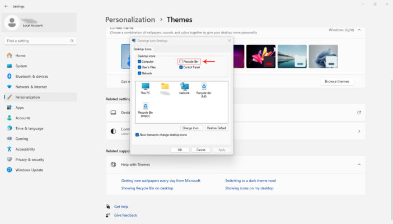
Task: Click the Change Icon... button
Action: click(x=191, y=128)
